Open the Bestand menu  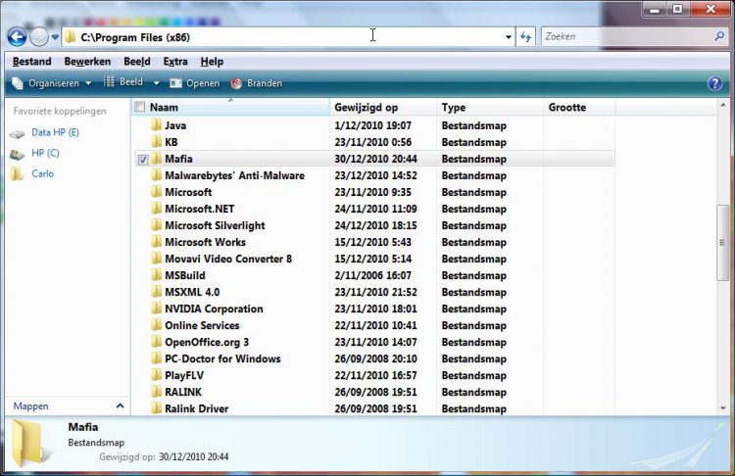click(x=32, y=62)
